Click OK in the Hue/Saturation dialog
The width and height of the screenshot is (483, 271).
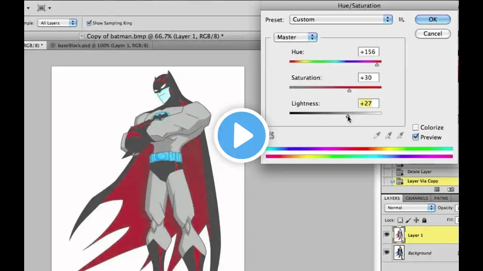point(432,20)
